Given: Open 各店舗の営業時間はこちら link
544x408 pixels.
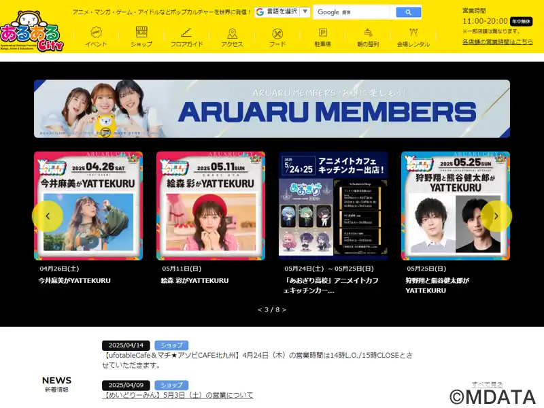Looking at the screenshot, I should (498, 42).
